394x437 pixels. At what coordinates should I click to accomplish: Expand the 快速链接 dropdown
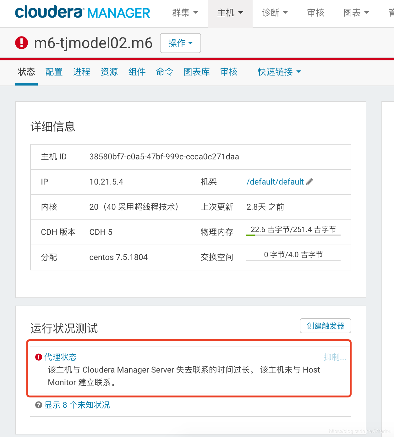click(279, 72)
